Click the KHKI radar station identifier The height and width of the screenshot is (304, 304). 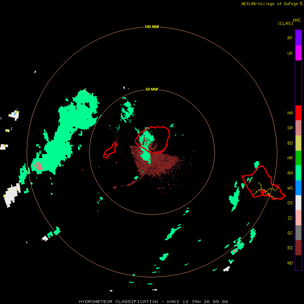point(173,302)
